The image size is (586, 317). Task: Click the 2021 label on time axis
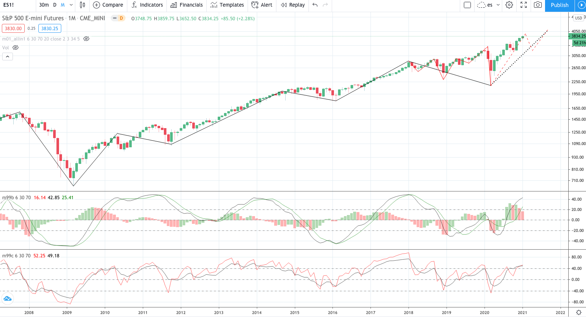tap(522, 313)
